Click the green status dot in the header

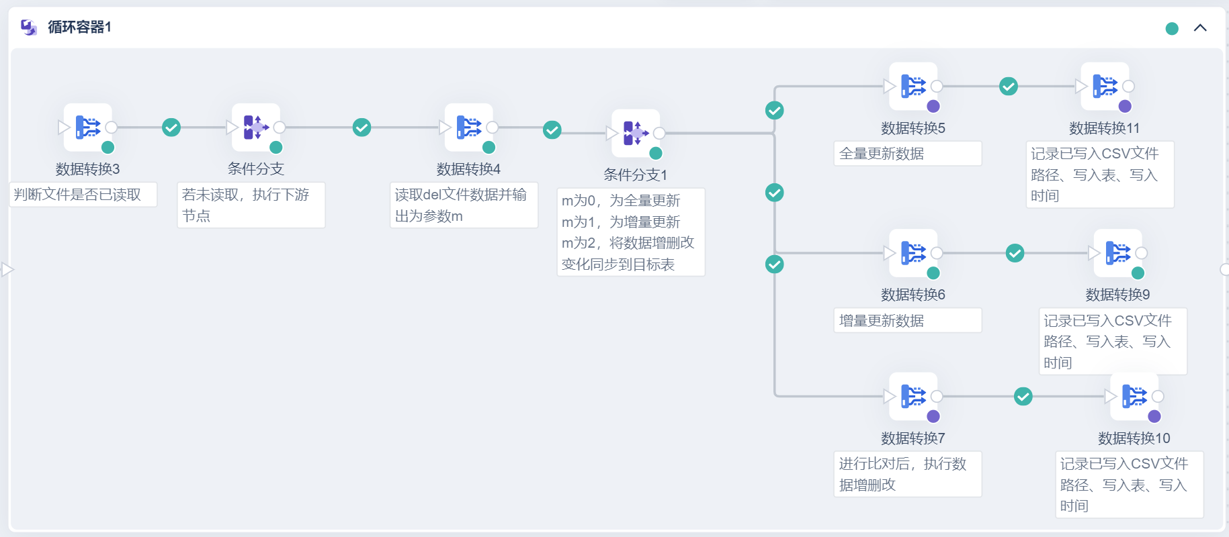(x=1172, y=28)
